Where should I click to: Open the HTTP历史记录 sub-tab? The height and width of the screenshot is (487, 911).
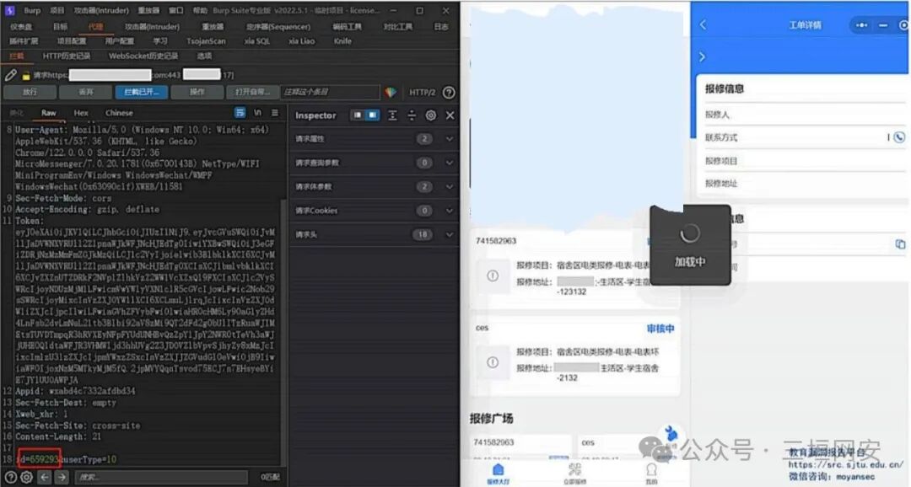coord(67,56)
